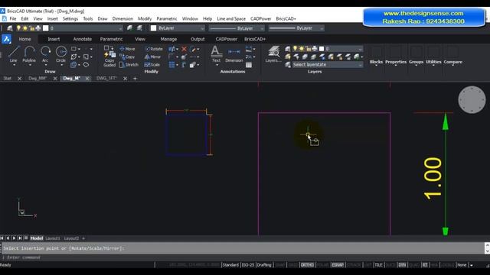Select the Polyline tool
Viewport: 490px width, 275px height.
point(29,54)
